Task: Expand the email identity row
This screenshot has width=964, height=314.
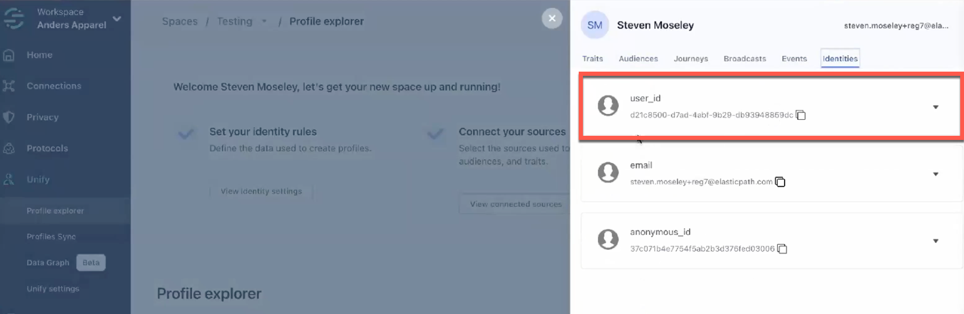Action: pyautogui.click(x=935, y=174)
